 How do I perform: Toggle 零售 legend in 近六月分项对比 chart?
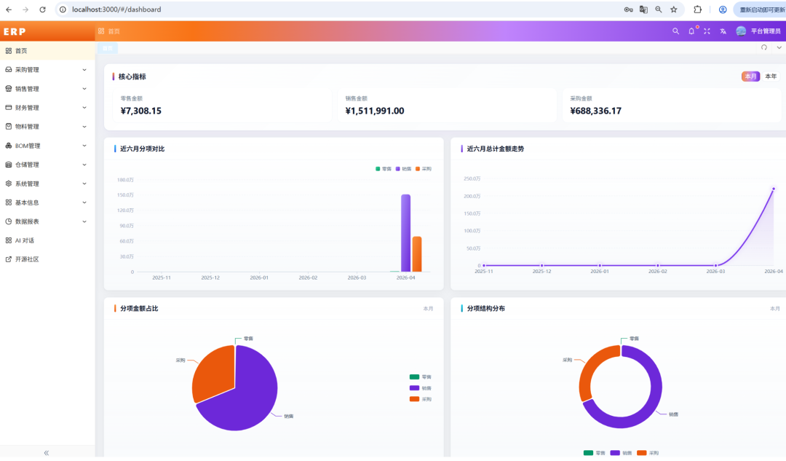tap(384, 169)
